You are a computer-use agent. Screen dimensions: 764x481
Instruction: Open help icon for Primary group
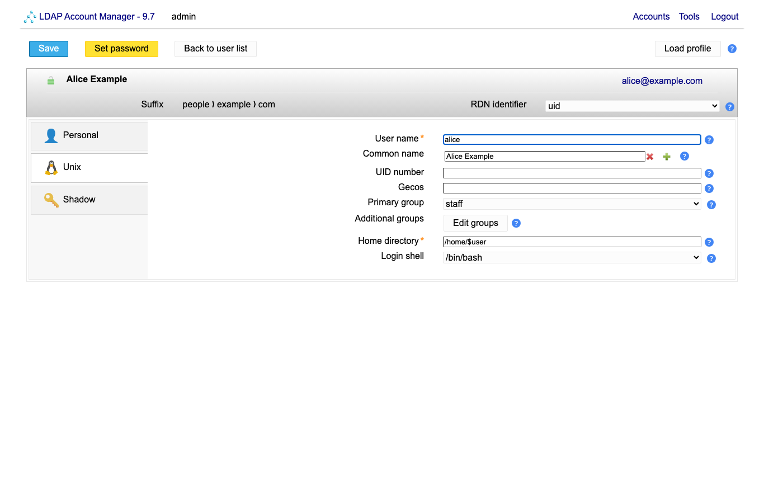pos(711,205)
